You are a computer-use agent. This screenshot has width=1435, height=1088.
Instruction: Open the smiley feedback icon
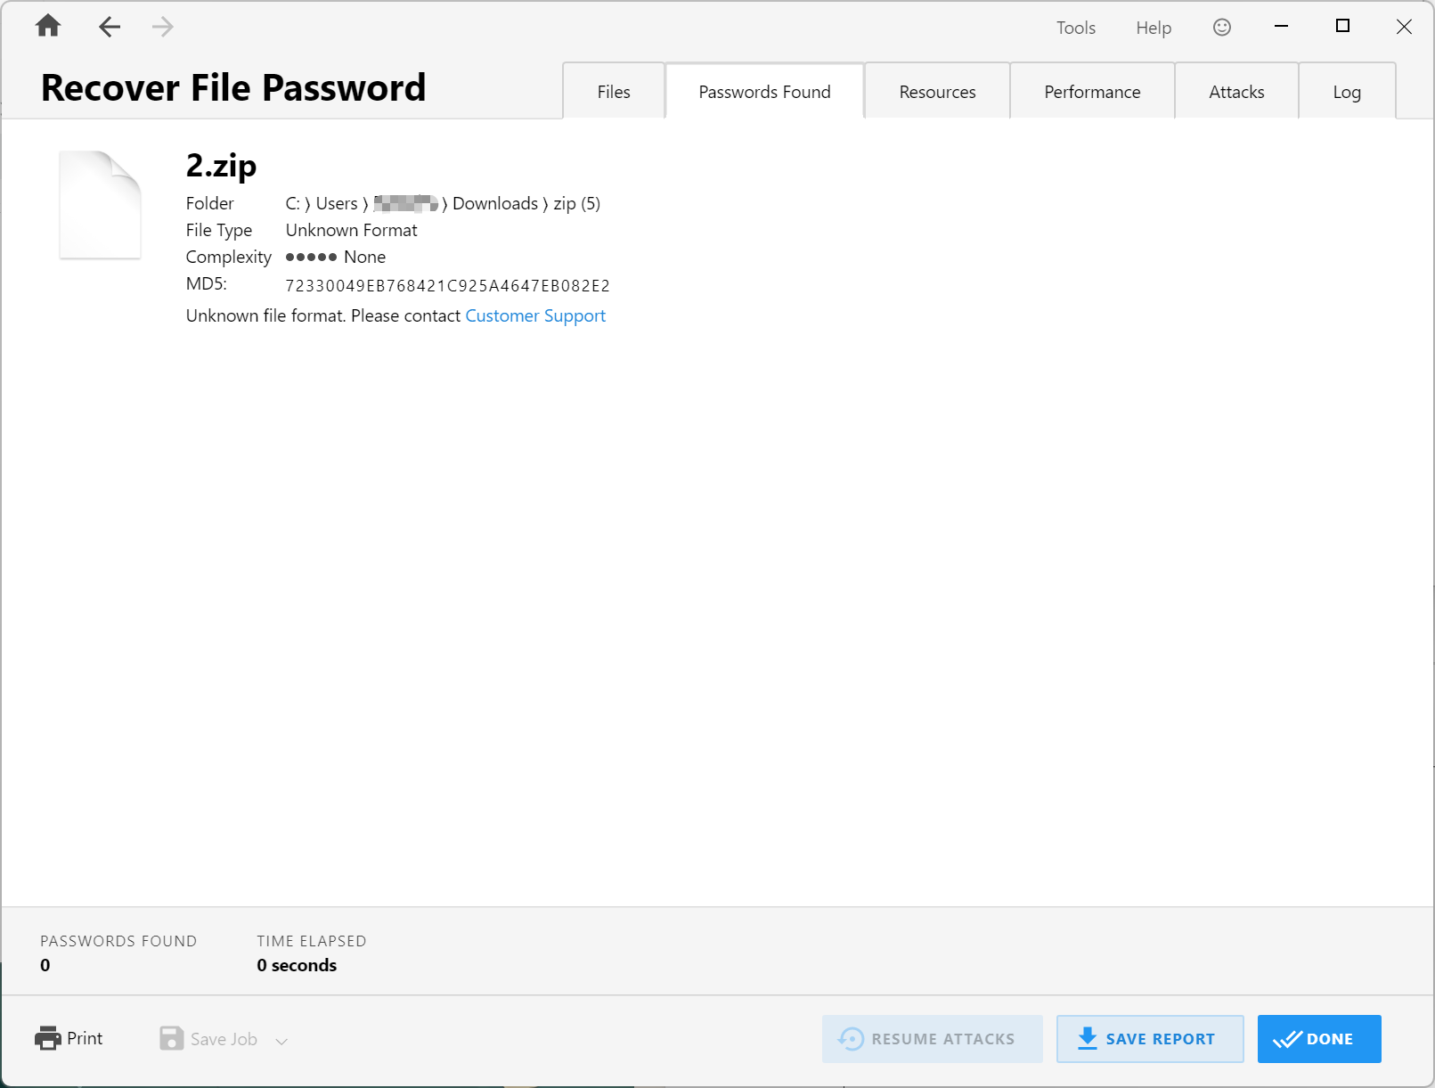tap(1222, 28)
